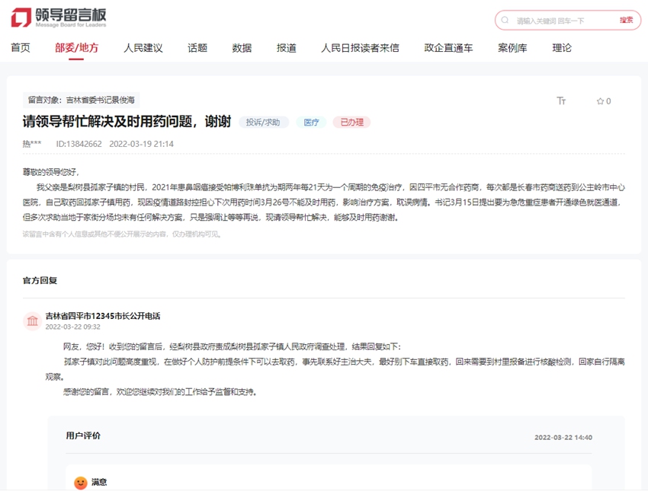
Task: Click the Tt font-size adjustment icon
Action: click(562, 100)
